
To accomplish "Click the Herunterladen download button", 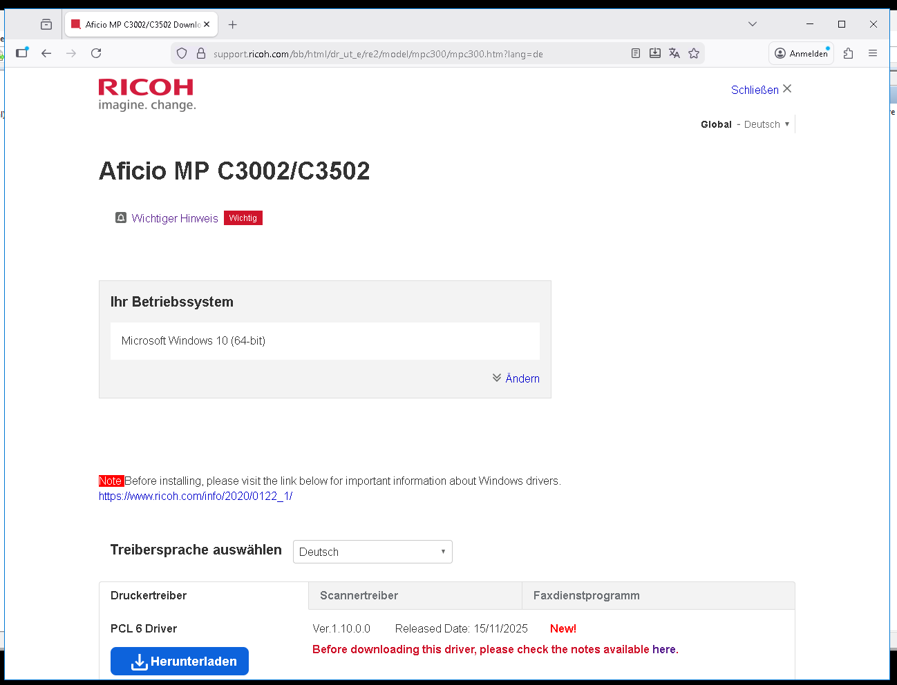I will coord(180,661).
